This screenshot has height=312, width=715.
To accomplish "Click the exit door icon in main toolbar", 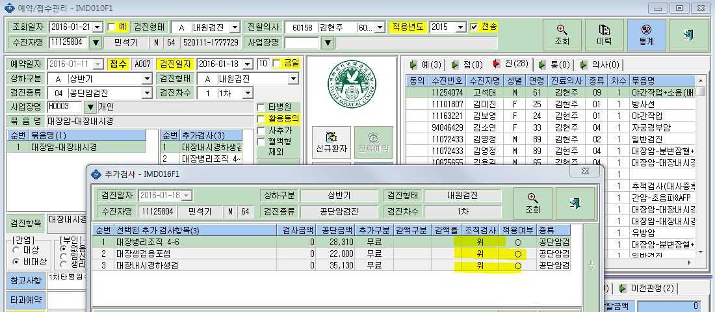I will coord(689,35).
